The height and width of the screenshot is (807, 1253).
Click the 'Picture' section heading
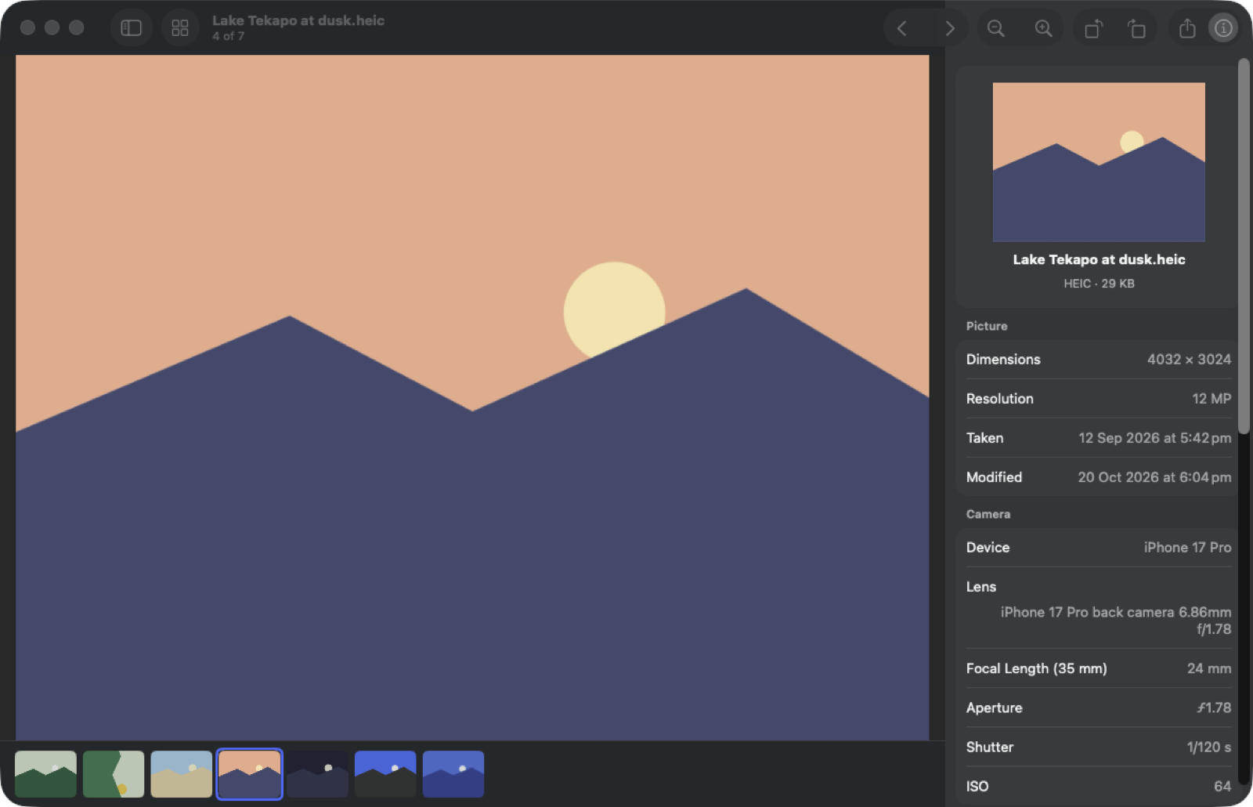point(987,326)
